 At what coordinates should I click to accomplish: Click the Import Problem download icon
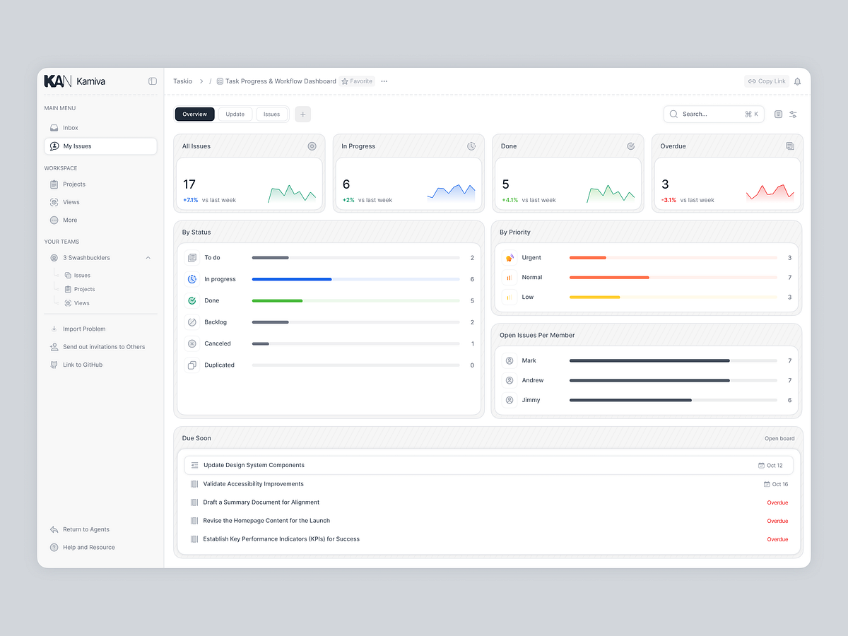54,329
